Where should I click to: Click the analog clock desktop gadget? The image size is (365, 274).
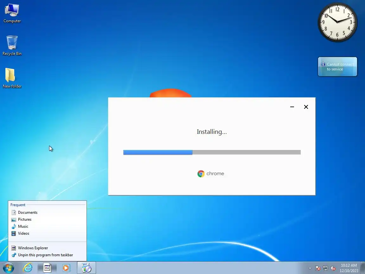coord(337,22)
